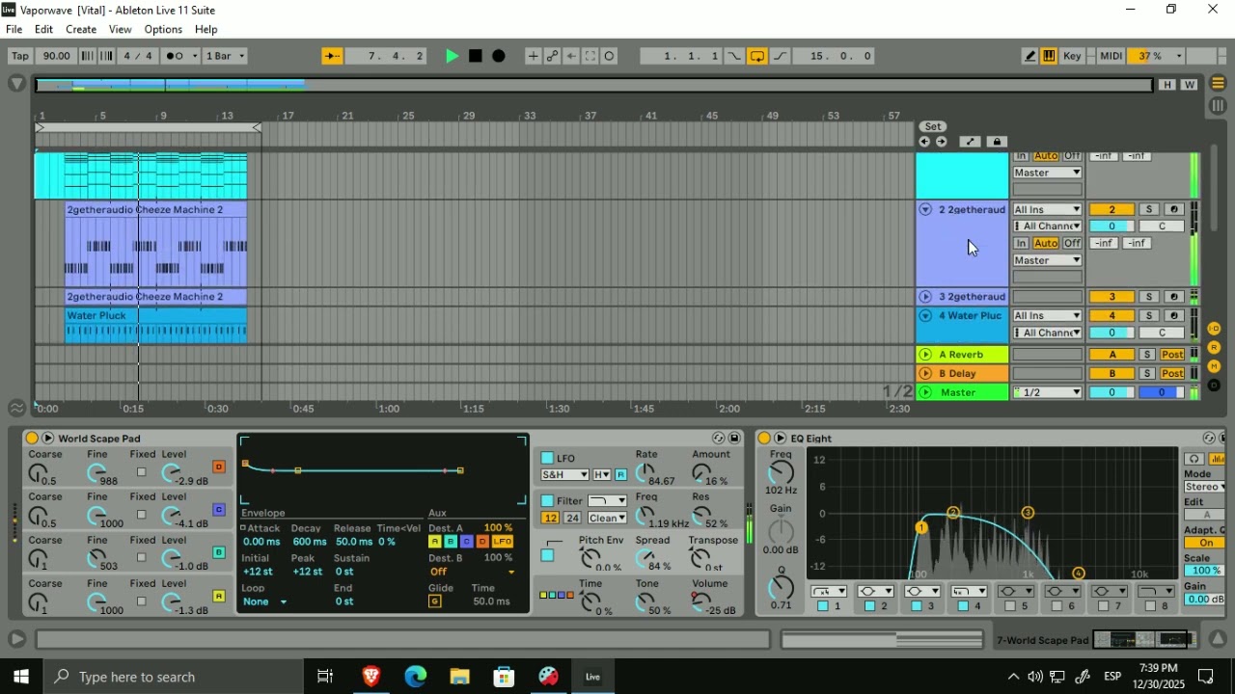This screenshot has width=1235, height=694.
Task: Click the MIDI Arrangement Overdub plus icon
Action: tap(533, 56)
